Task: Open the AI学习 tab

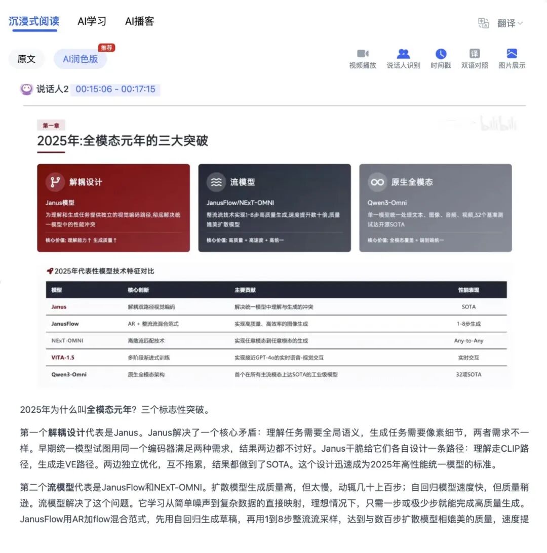Action: coord(92,21)
